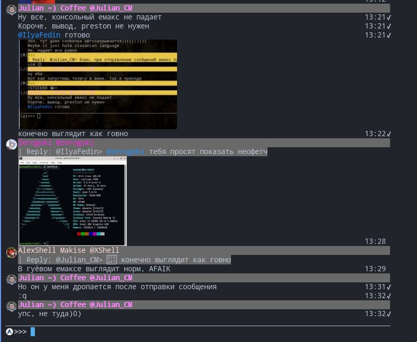
Task: Open the Emacs telega screenshot thumbnail
Action: [x=98, y=84]
